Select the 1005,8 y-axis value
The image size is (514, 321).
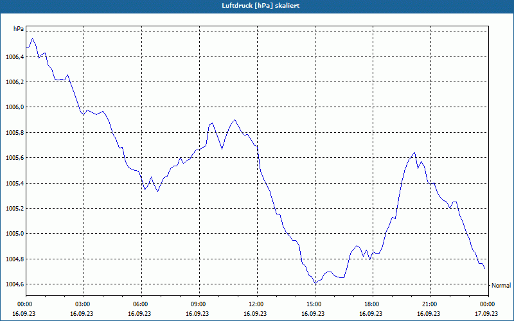pyautogui.click(x=15, y=133)
